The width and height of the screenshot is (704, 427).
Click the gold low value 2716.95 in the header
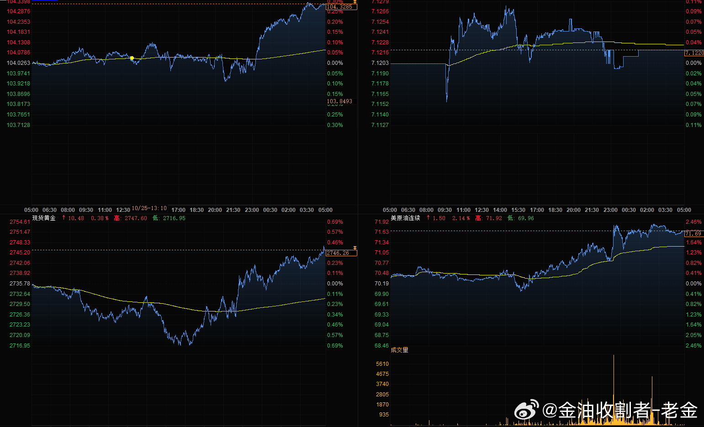point(174,218)
